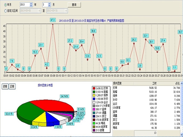This screenshot has height=137, width=183.
Task: Open the start date 2013-03-01 dropdown
Action: (40, 11)
